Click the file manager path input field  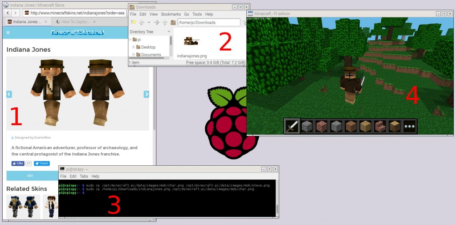point(208,22)
